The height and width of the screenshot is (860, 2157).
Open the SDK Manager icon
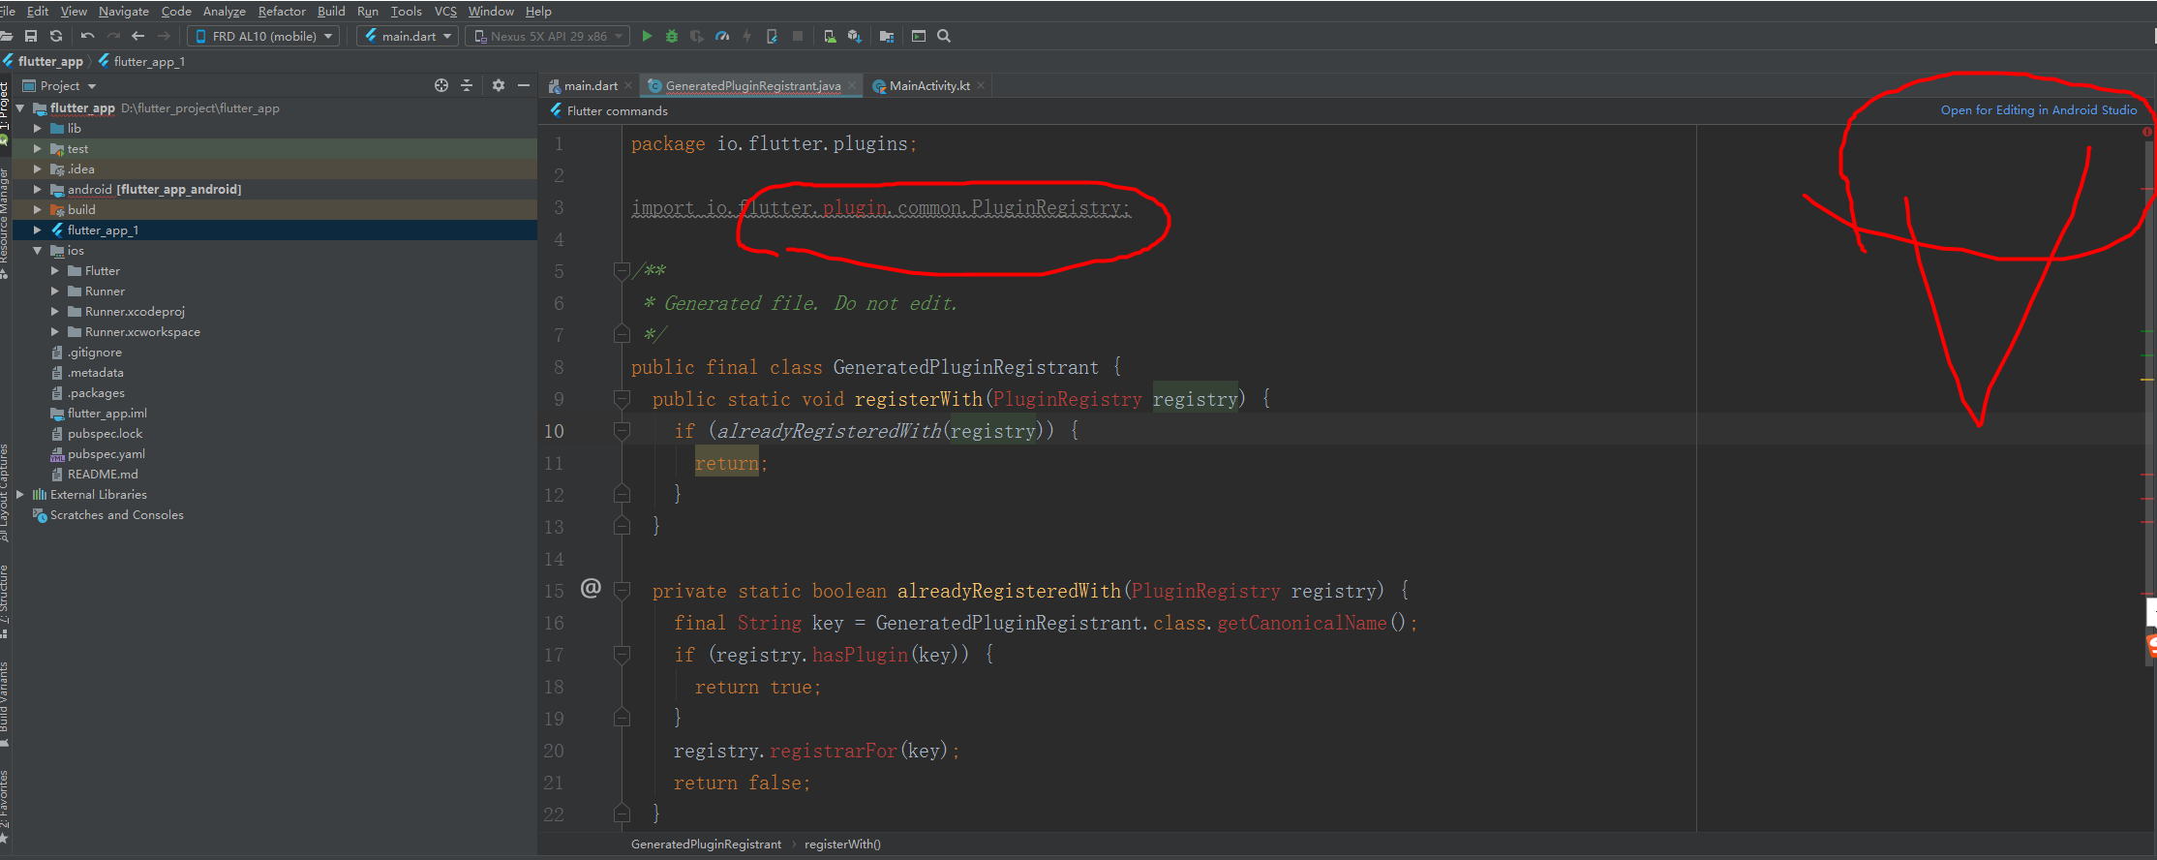tap(854, 36)
